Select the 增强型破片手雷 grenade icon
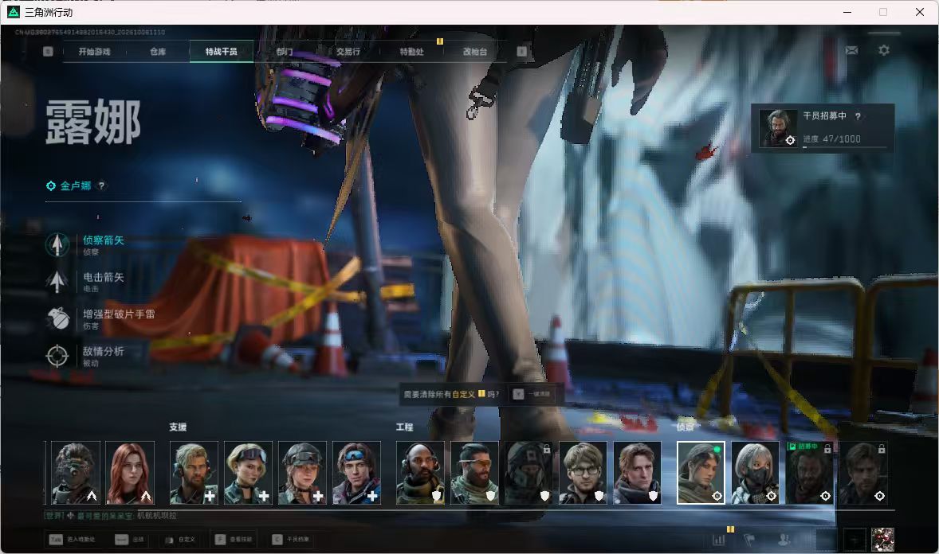Viewport: 939px width, 554px height. pos(57,318)
